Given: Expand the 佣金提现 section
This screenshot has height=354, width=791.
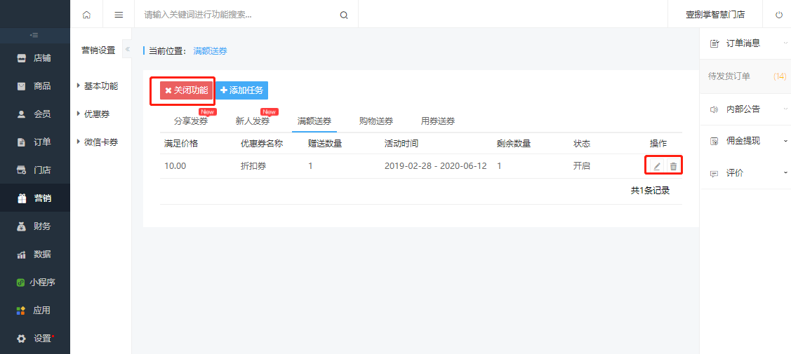Looking at the screenshot, I should click(x=745, y=141).
